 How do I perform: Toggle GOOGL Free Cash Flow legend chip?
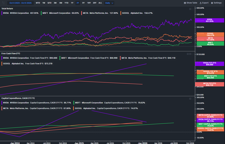(x=27, y=63)
